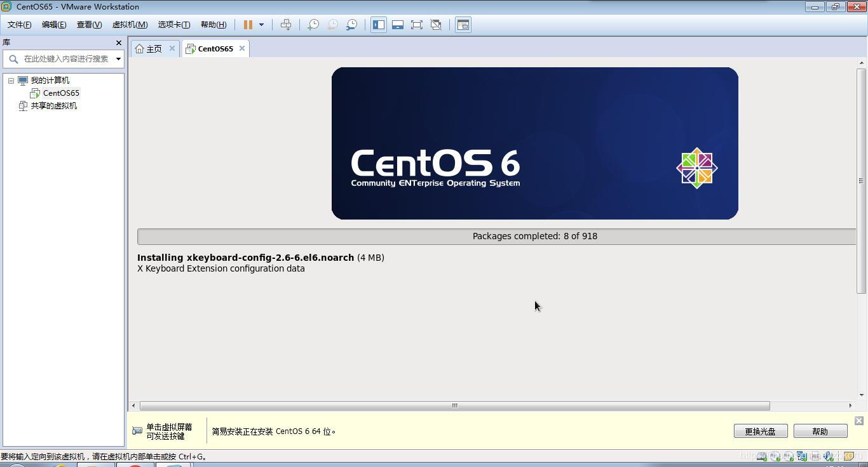Click the horizontal scrollbar thumb
The height and width of the screenshot is (467, 868).
[x=454, y=405]
